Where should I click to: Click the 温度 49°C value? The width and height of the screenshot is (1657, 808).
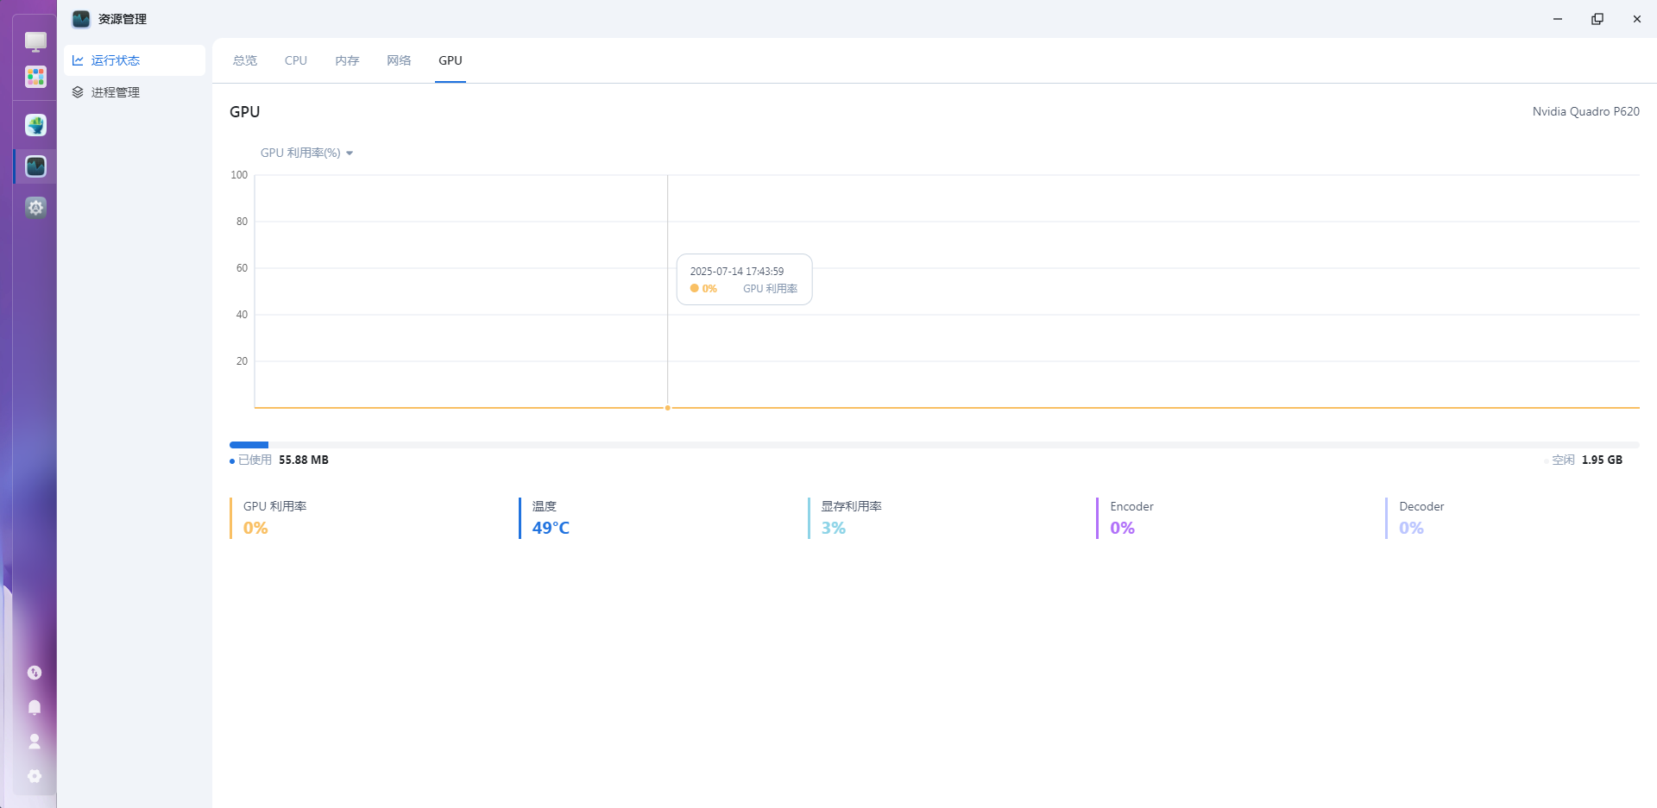click(x=551, y=528)
